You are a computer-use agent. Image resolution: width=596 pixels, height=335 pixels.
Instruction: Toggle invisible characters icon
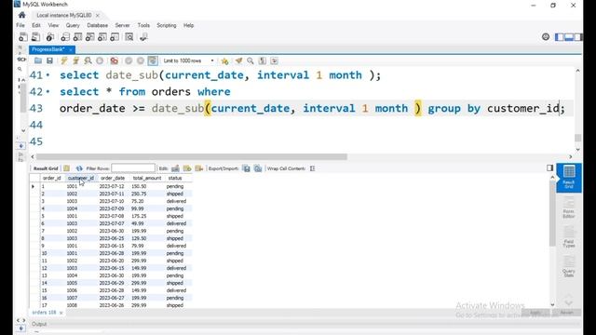[263, 60]
